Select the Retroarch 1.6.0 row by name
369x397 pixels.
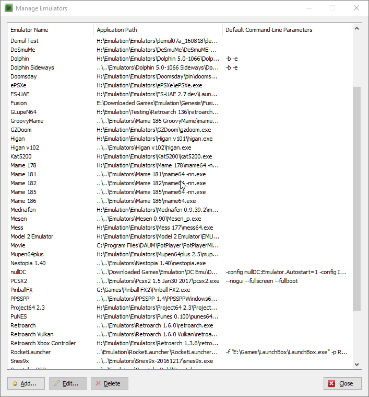(x=180, y=325)
